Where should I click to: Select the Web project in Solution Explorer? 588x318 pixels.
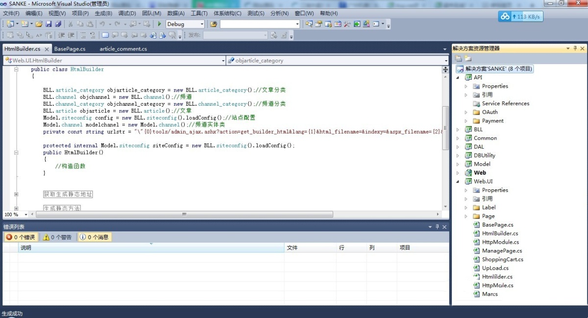click(480, 173)
